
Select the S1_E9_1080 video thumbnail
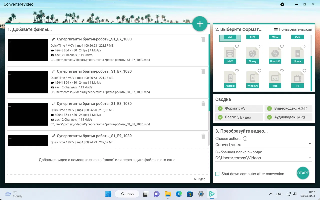(28, 141)
